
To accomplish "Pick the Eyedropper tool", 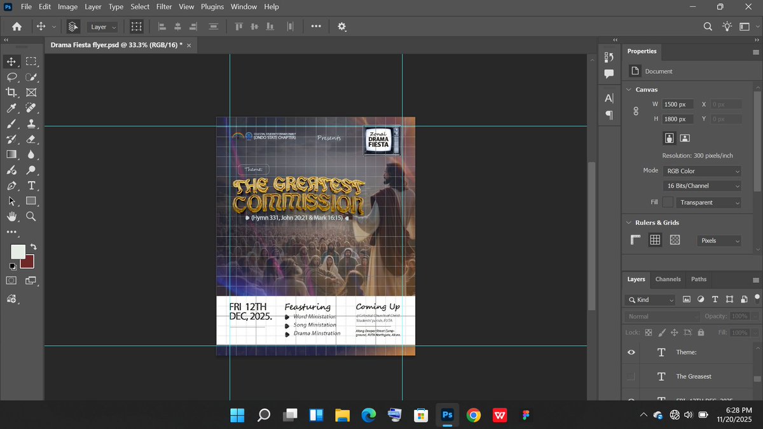I will click(x=11, y=108).
